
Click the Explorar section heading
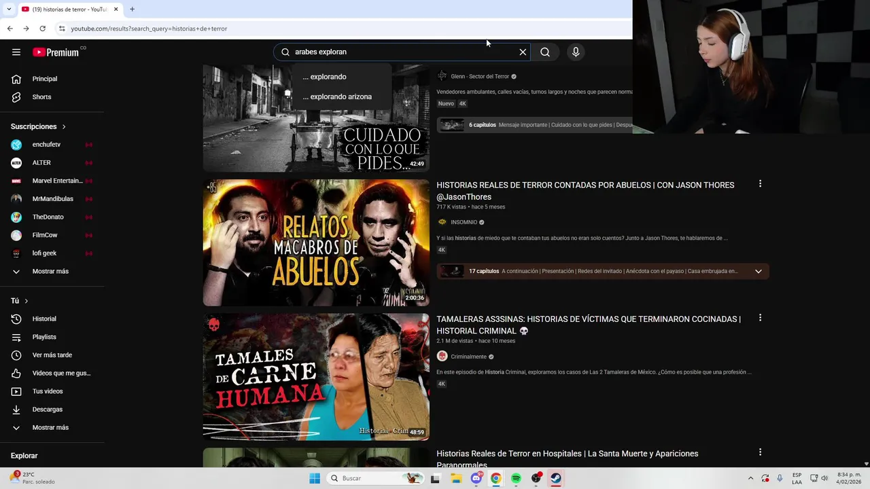(x=24, y=456)
